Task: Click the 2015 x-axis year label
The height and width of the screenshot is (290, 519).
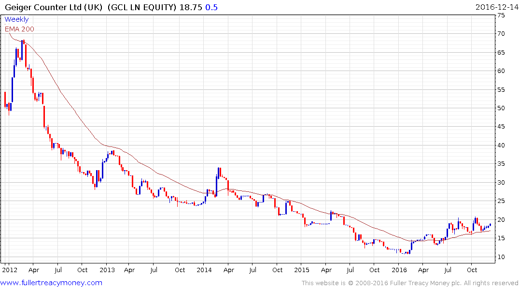Action: point(302,270)
